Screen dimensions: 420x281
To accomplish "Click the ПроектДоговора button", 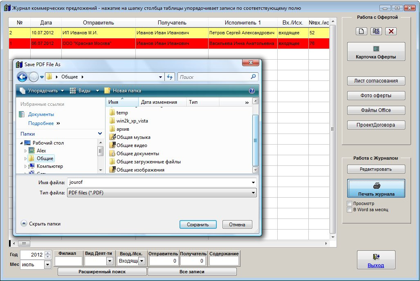I will click(x=376, y=125).
